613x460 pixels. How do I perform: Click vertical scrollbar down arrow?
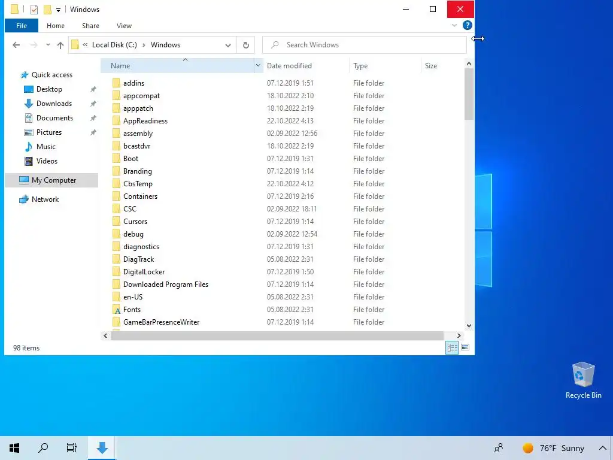point(469,325)
